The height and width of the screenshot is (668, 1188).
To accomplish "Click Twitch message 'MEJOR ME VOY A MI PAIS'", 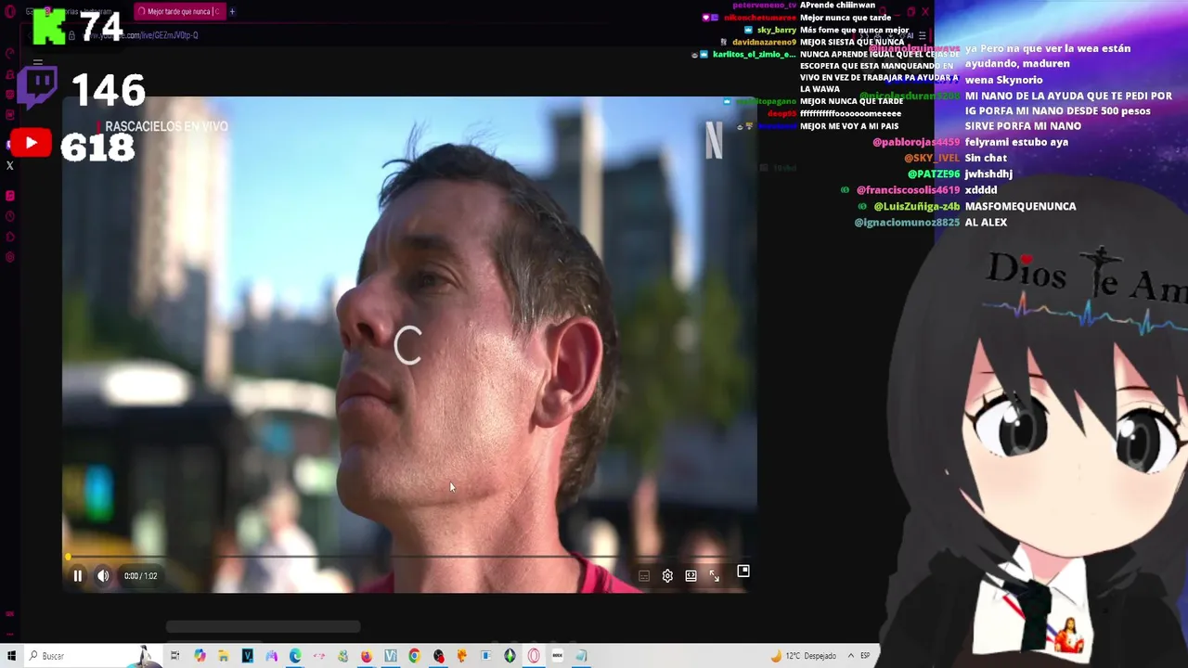I will click(849, 126).
